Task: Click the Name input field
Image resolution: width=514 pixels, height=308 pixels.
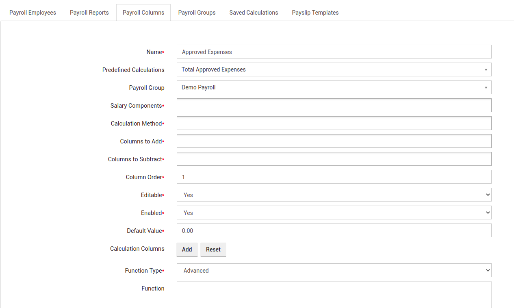Action: [334, 52]
